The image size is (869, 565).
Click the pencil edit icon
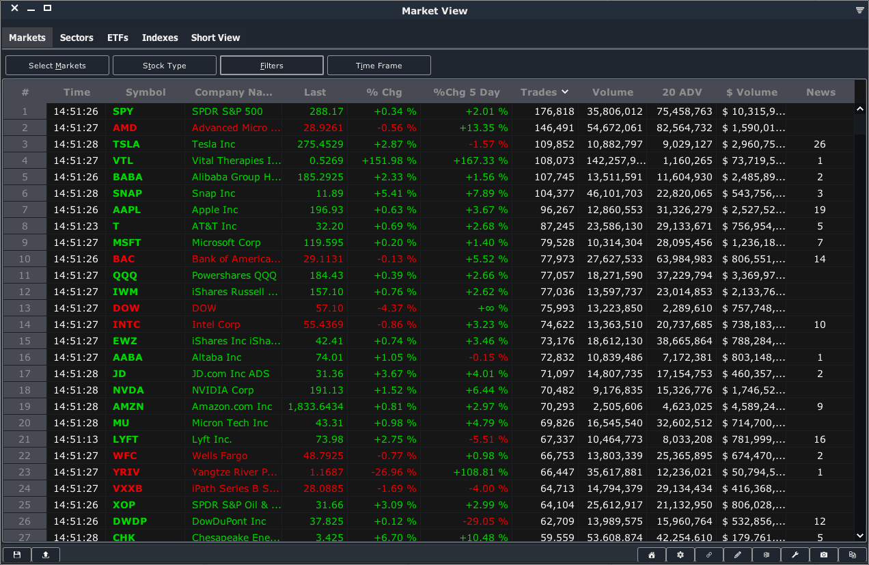[738, 555]
